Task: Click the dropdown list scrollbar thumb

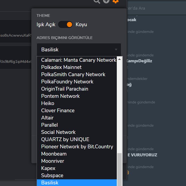Action: [x=119, y=170]
